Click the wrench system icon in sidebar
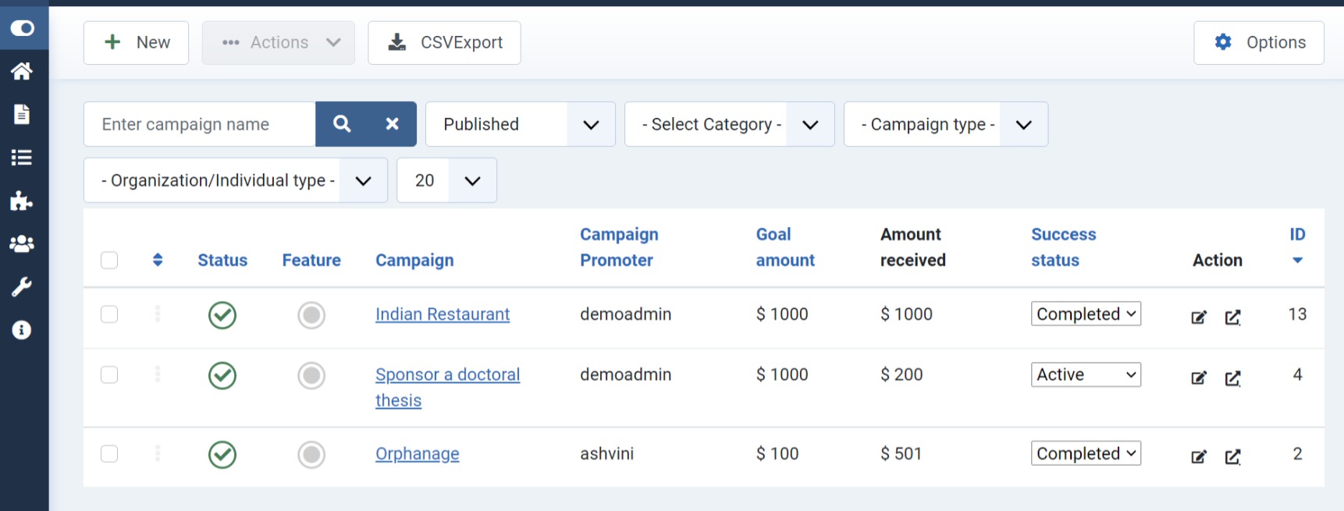1344x511 pixels. click(x=22, y=287)
